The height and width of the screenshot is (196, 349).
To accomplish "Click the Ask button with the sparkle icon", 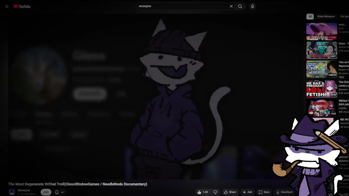I will pos(247,192).
